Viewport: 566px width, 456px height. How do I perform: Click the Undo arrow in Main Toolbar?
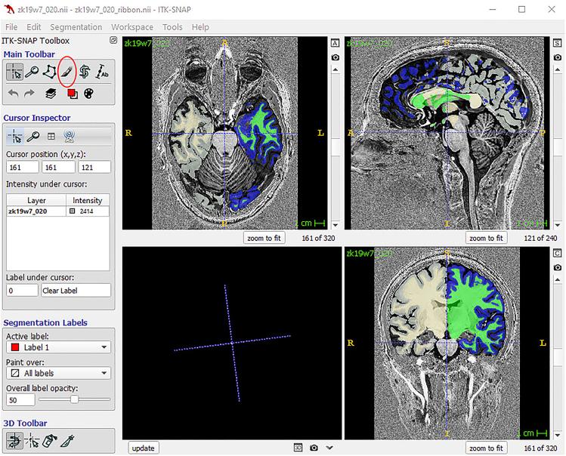(14, 93)
